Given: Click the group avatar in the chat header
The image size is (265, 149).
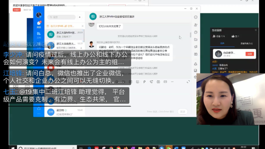Looking at the screenshot, I should (93, 17).
